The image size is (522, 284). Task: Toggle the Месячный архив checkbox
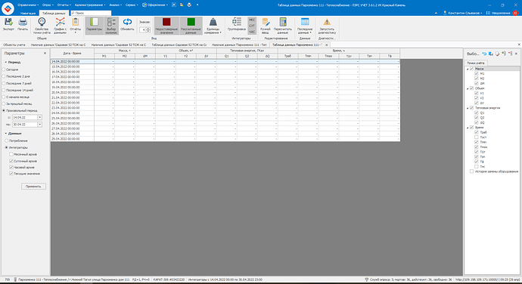coord(11,154)
